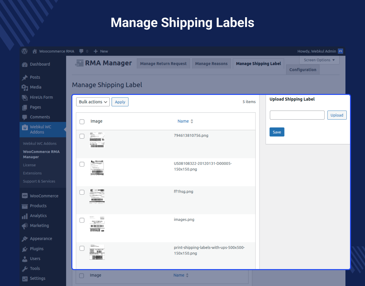The height and width of the screenshot is (286, 365).
Task: Sort by the Name column arrows
Action: [x=192, y=121]
